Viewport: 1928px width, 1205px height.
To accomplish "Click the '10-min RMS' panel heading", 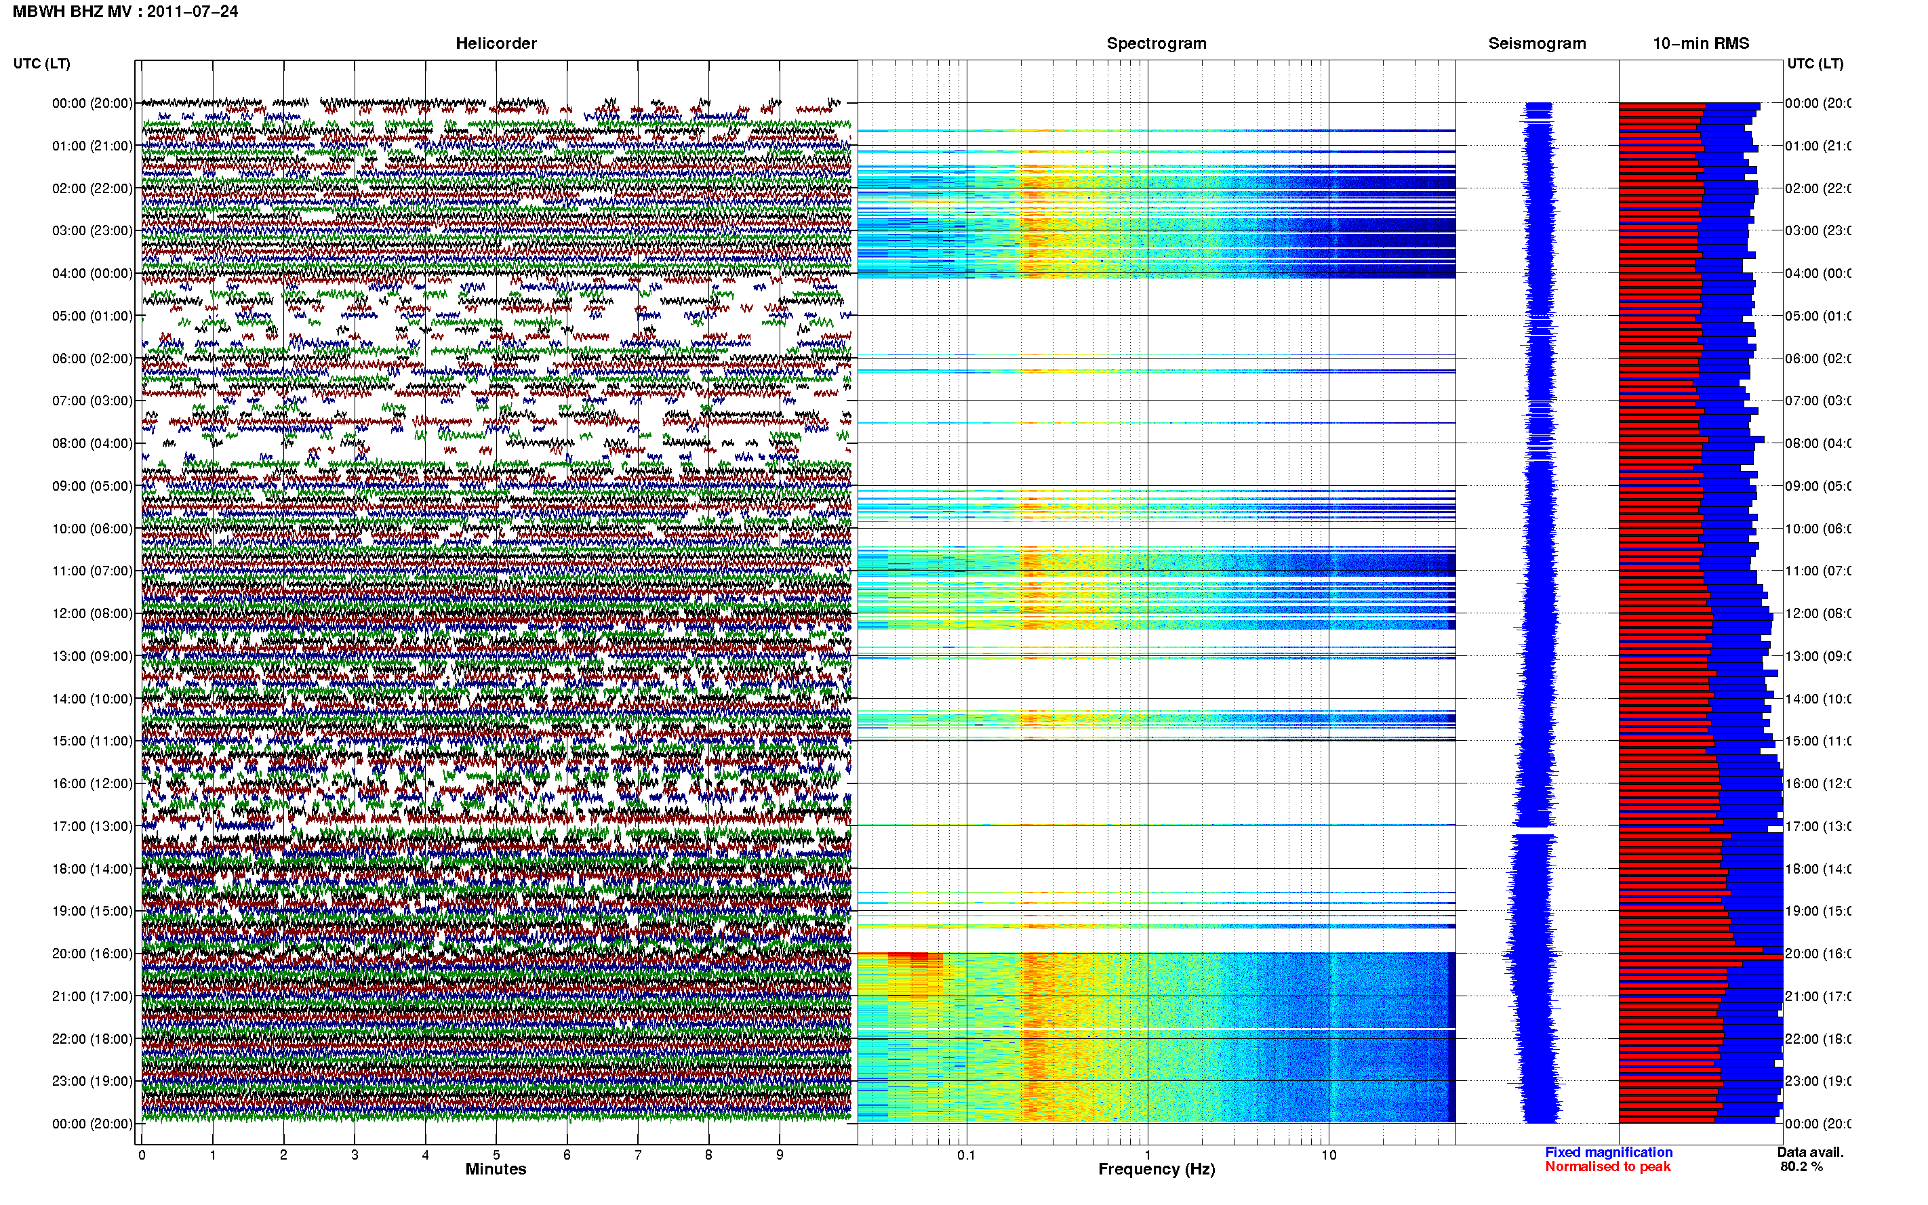I will coord(1701,44).
